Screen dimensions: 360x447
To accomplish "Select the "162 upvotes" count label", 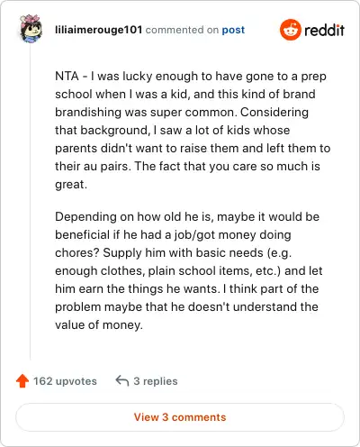I will (65, 381).
